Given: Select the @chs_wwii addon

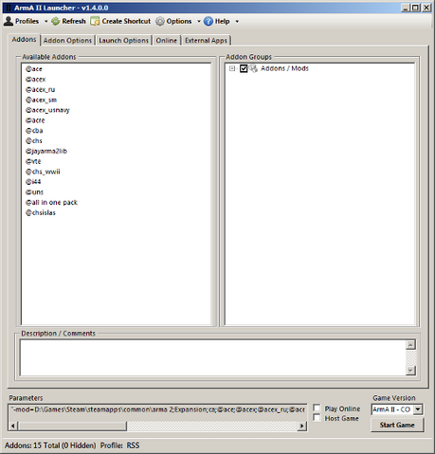Looking at the screenshot, I should tap(43, 172).
